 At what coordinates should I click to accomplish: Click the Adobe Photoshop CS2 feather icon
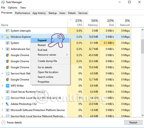click(x=7, y=104)
